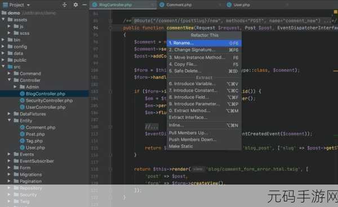Select Copy File in the refactor menu
338x207 pixels.
point(204,64)
